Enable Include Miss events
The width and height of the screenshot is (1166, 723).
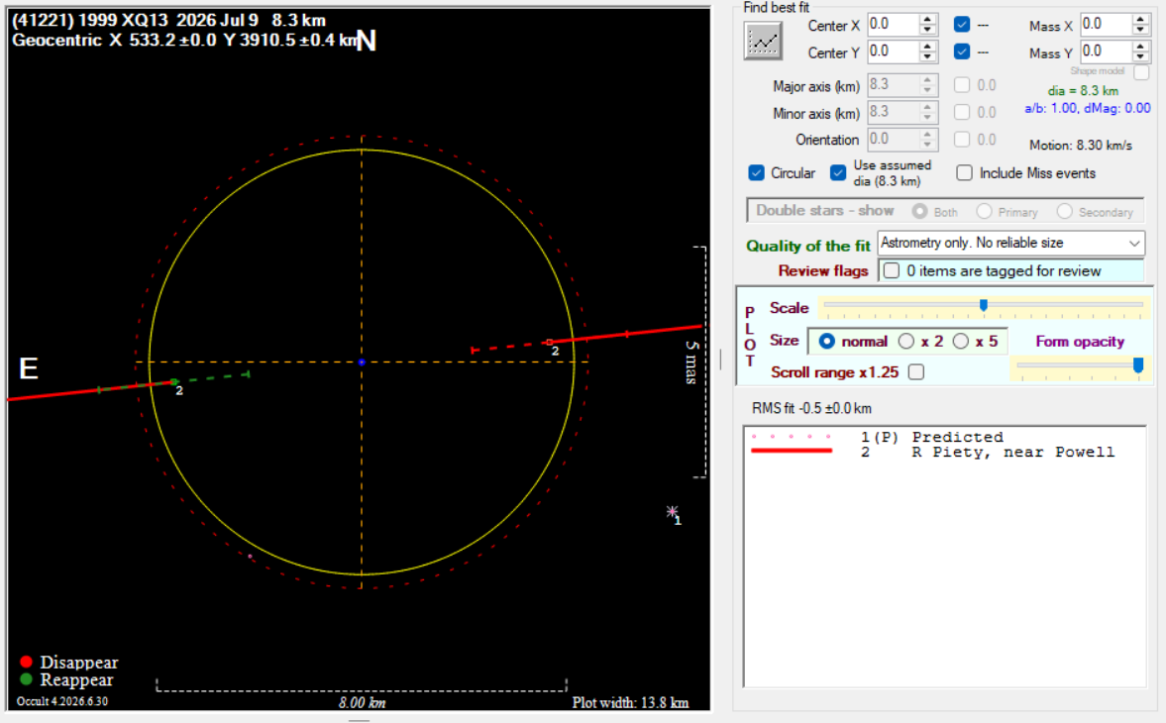964,172
